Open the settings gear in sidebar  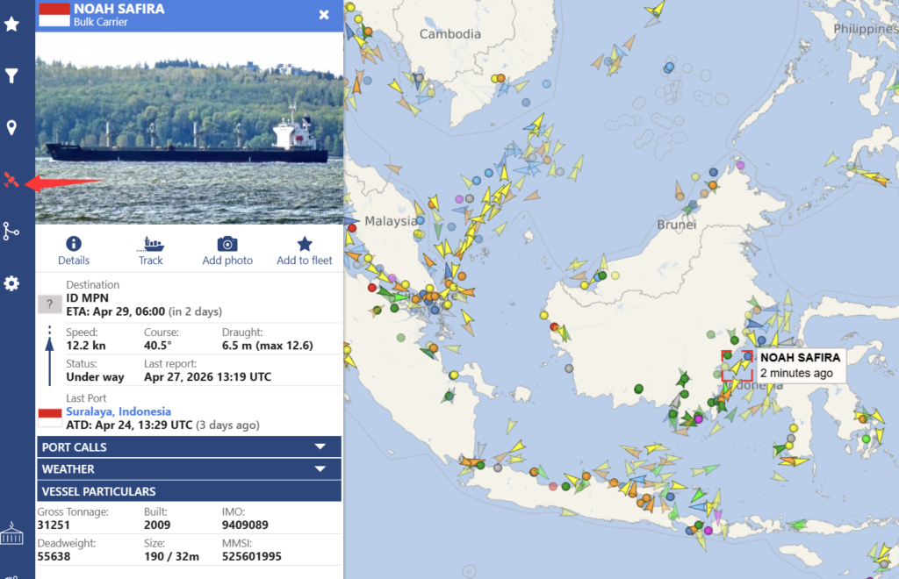tap(11, 283)
